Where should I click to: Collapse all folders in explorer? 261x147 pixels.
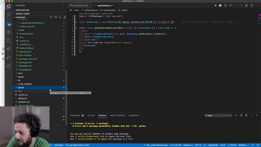64,17
